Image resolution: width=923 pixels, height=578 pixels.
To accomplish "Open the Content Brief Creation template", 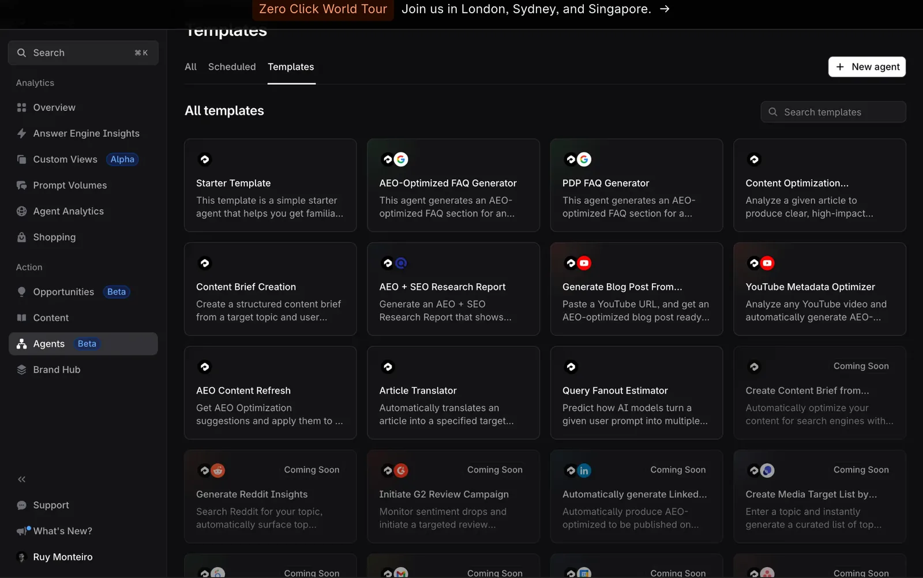I will [x=270, y=289].
